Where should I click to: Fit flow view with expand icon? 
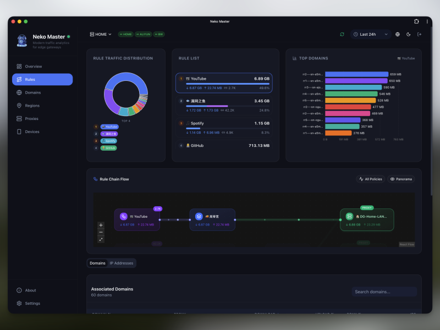101,239
